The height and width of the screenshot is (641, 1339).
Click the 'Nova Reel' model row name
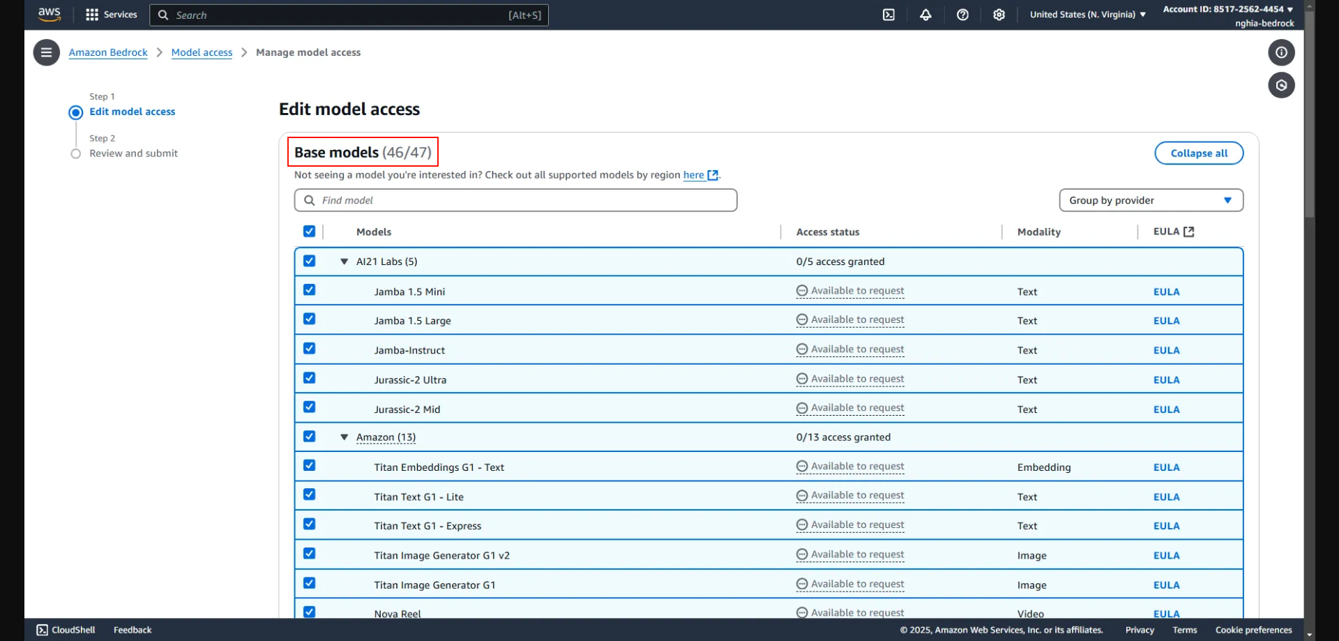(398, 614)
